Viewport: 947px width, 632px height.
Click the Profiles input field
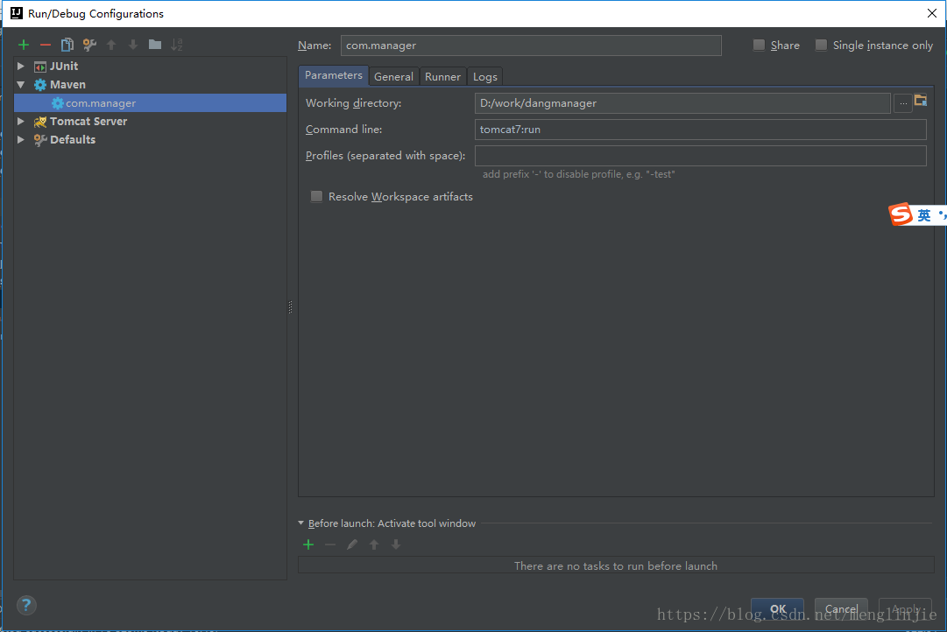(x=701, y=156)
